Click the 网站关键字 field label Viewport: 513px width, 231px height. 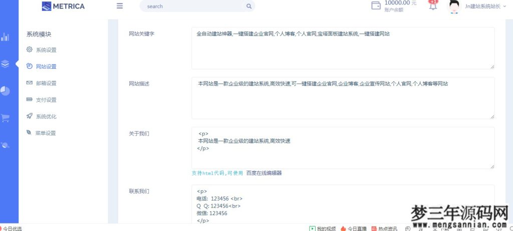(x=142, y=34)
